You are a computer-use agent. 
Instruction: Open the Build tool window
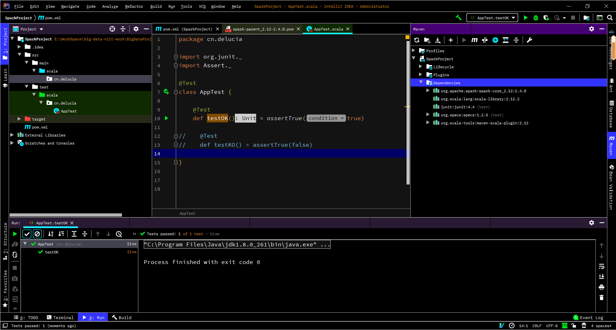[x=122, y=318]
